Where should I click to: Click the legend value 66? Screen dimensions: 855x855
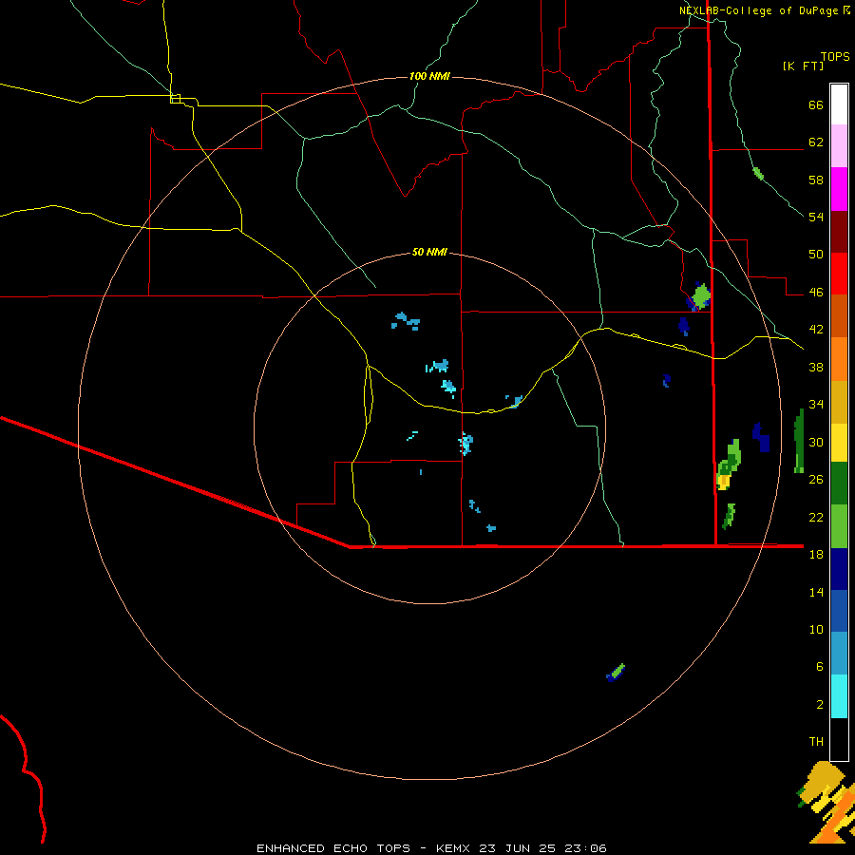coord(816,104)
